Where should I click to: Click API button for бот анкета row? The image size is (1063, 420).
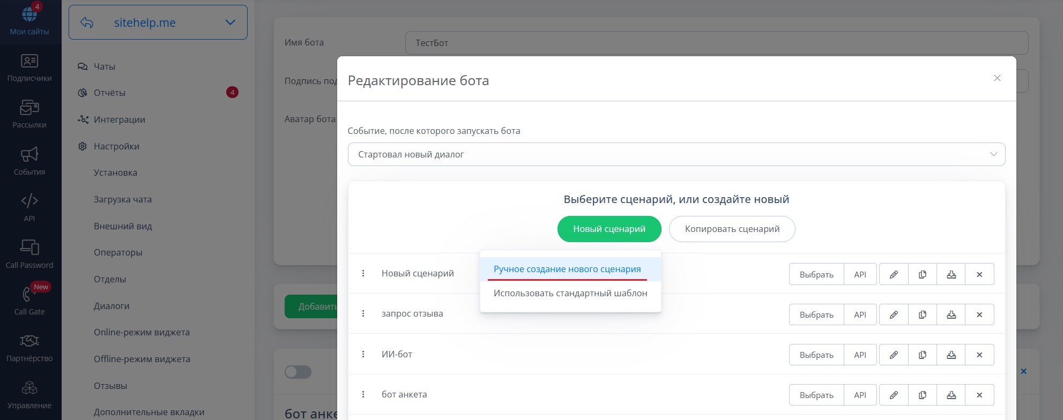(x=860, y=395)
